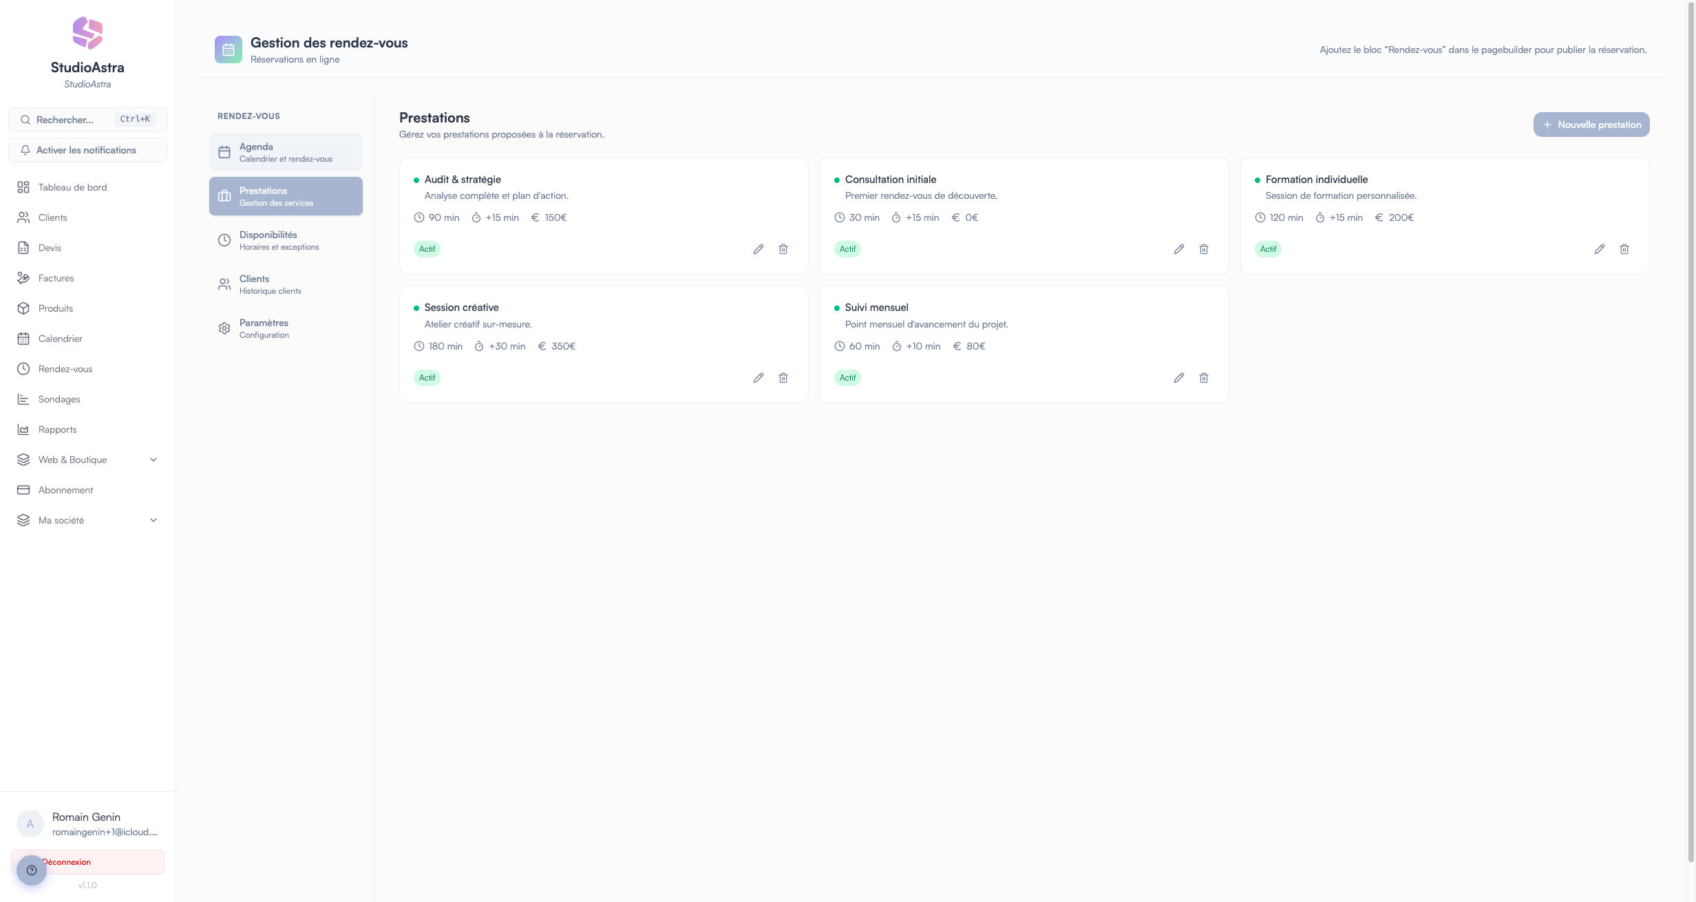Click the help question mark bubble
1696x902 pixels.
[x=31, y=870]
